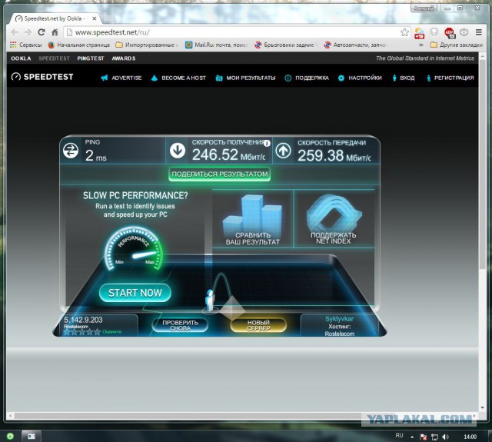Open the Mail.Ru bookmark
The height and width of the screenshot is (442, 492).
point(216,45)
